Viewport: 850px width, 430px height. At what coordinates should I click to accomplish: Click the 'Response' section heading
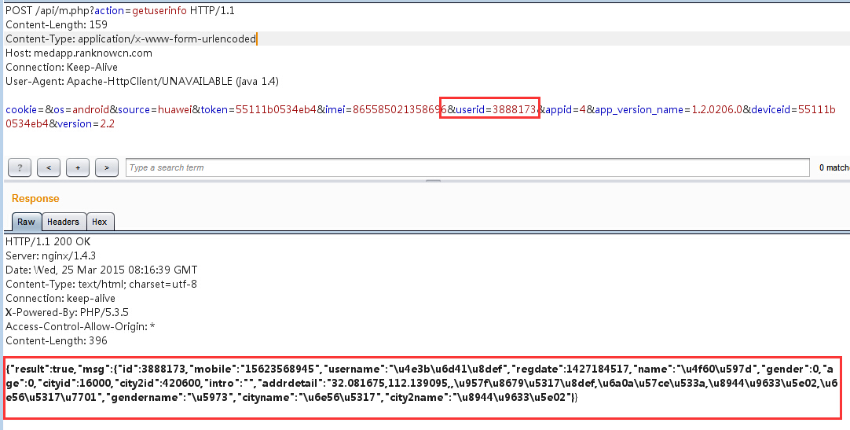(x=35, y=198)
